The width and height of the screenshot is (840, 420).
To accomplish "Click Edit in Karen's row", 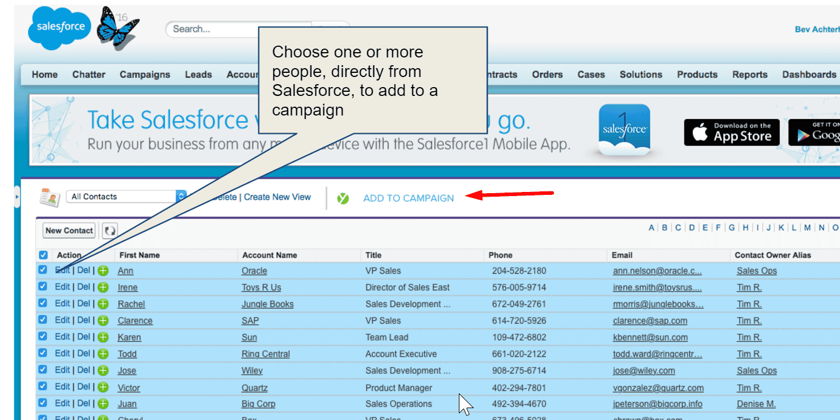I will coord(62,336).
